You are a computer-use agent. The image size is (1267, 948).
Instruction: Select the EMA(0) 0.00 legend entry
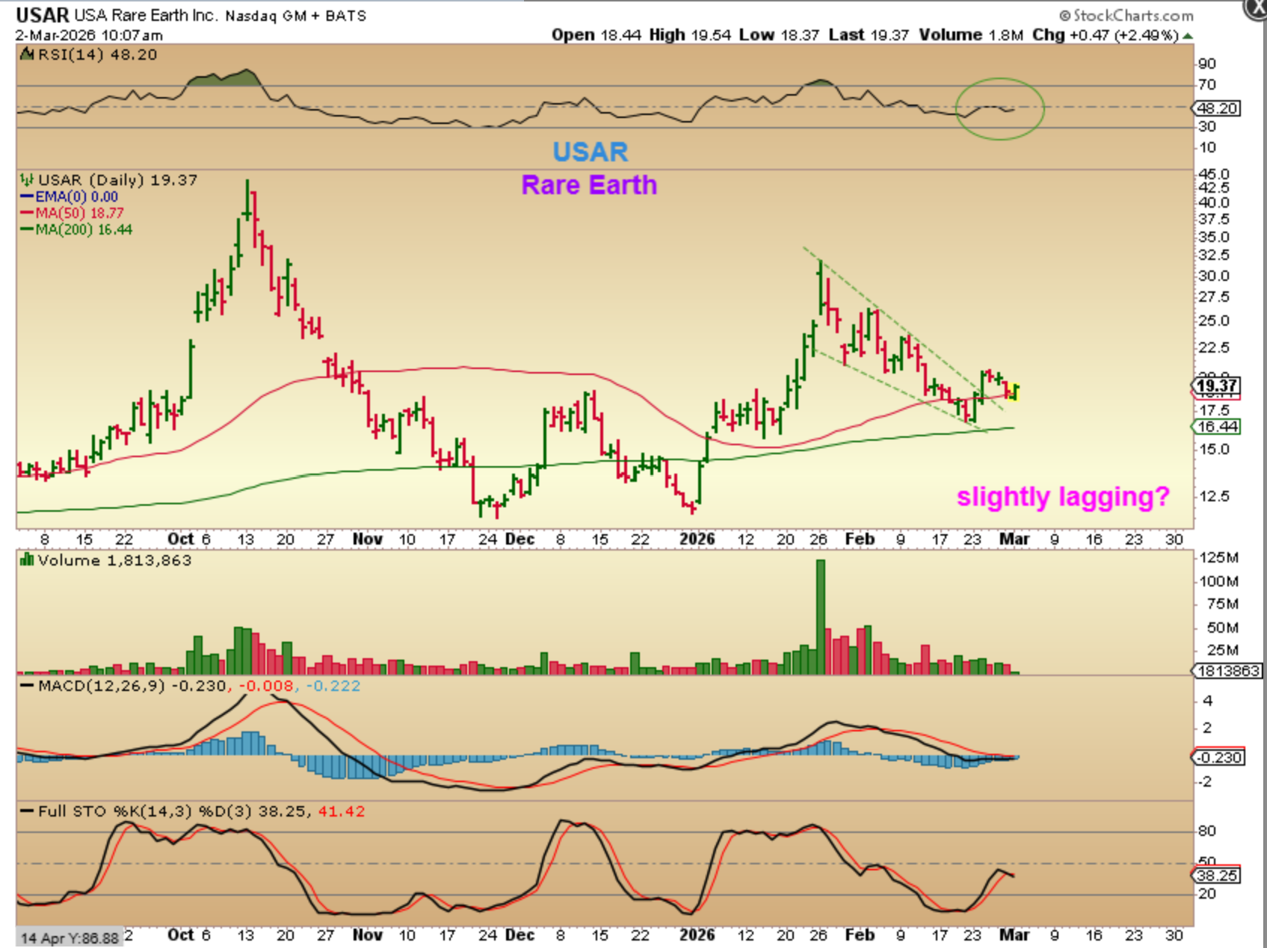tap(76, 197)
